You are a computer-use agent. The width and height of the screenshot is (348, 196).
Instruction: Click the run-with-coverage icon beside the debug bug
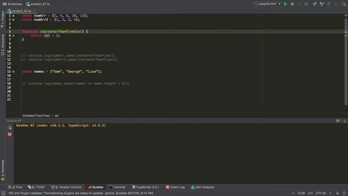coord(299,4)
